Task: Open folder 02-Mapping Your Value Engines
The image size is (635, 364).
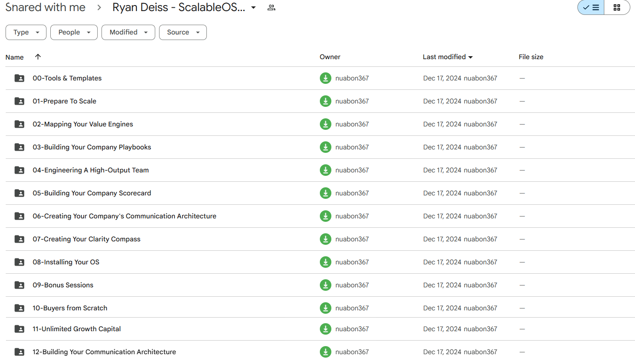Action: tap(83, 124)
